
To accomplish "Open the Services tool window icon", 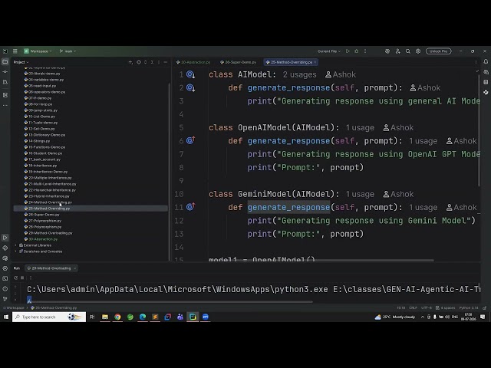I will pyautogui.click(x=5, y=268).
